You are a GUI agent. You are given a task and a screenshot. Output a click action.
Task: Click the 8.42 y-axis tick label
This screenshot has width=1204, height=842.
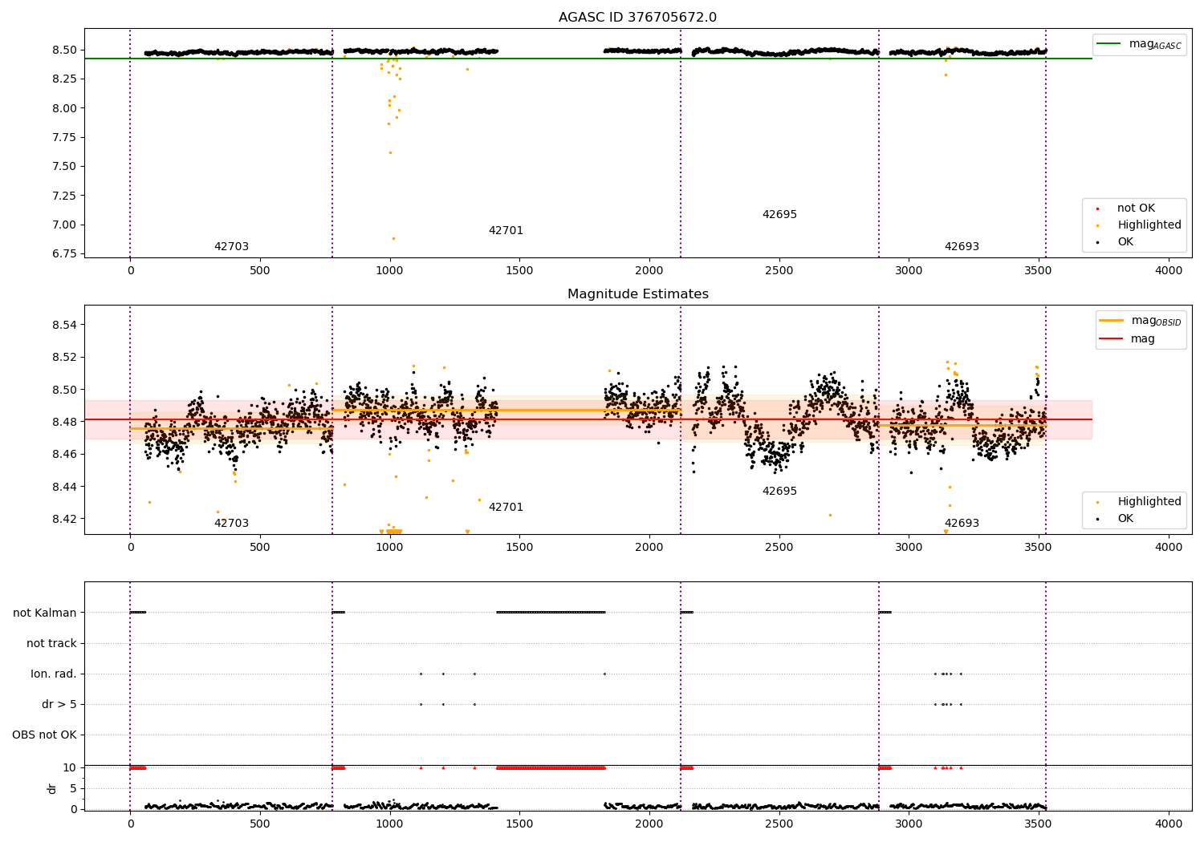[x=63, y=519]
